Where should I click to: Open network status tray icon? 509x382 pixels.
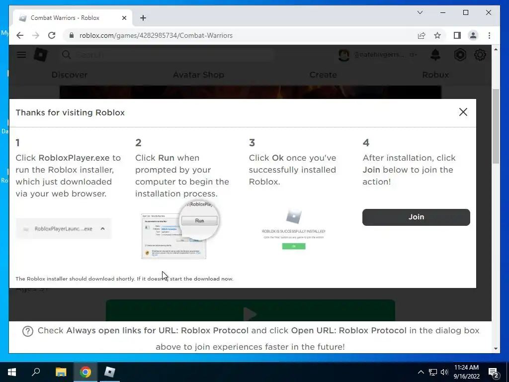point(433,372)
